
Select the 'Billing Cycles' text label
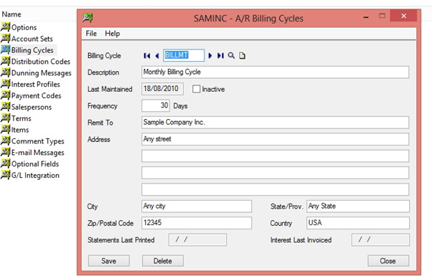32,50
